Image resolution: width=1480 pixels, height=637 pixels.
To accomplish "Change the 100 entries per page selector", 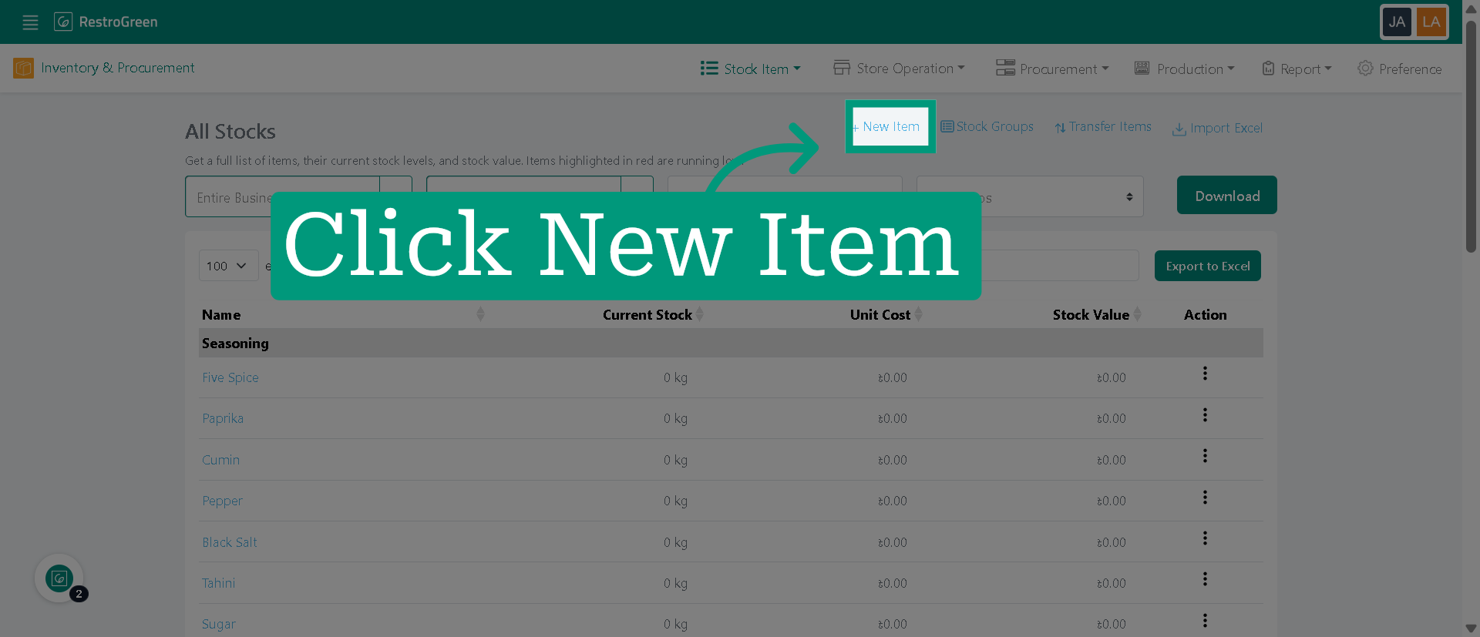I will (x=228, y=266).
